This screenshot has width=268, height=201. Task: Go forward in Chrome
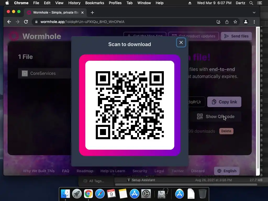click(18, 22)
